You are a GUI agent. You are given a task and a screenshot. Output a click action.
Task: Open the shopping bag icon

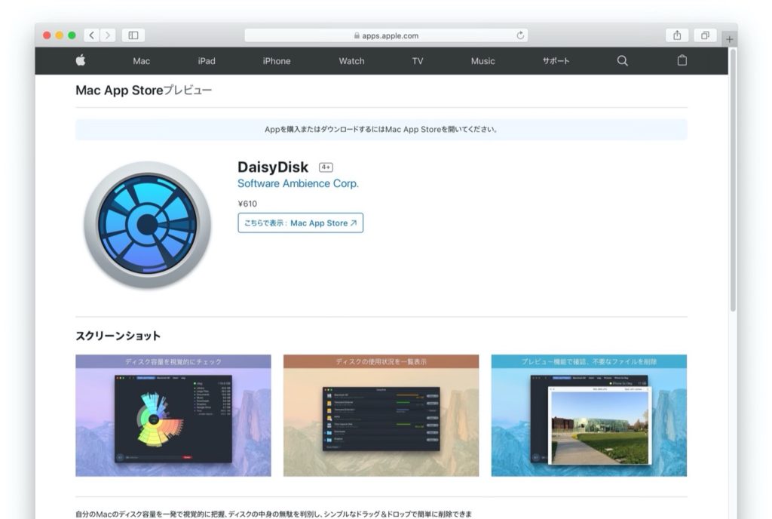[682, 61]
